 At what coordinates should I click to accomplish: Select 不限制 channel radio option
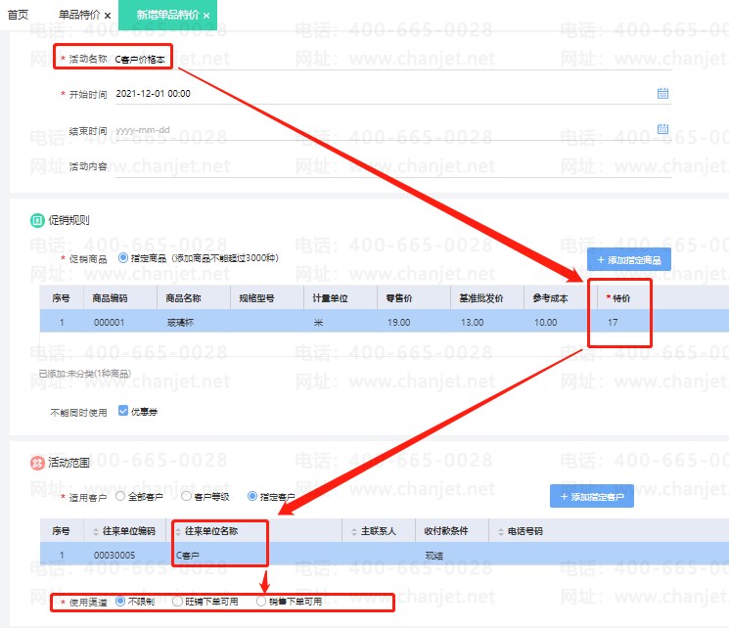120,601
